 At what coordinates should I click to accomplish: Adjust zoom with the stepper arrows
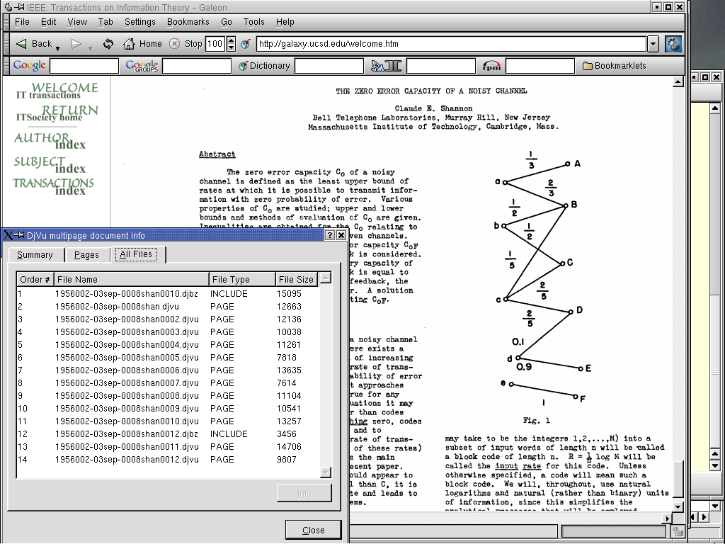point(231,44)
